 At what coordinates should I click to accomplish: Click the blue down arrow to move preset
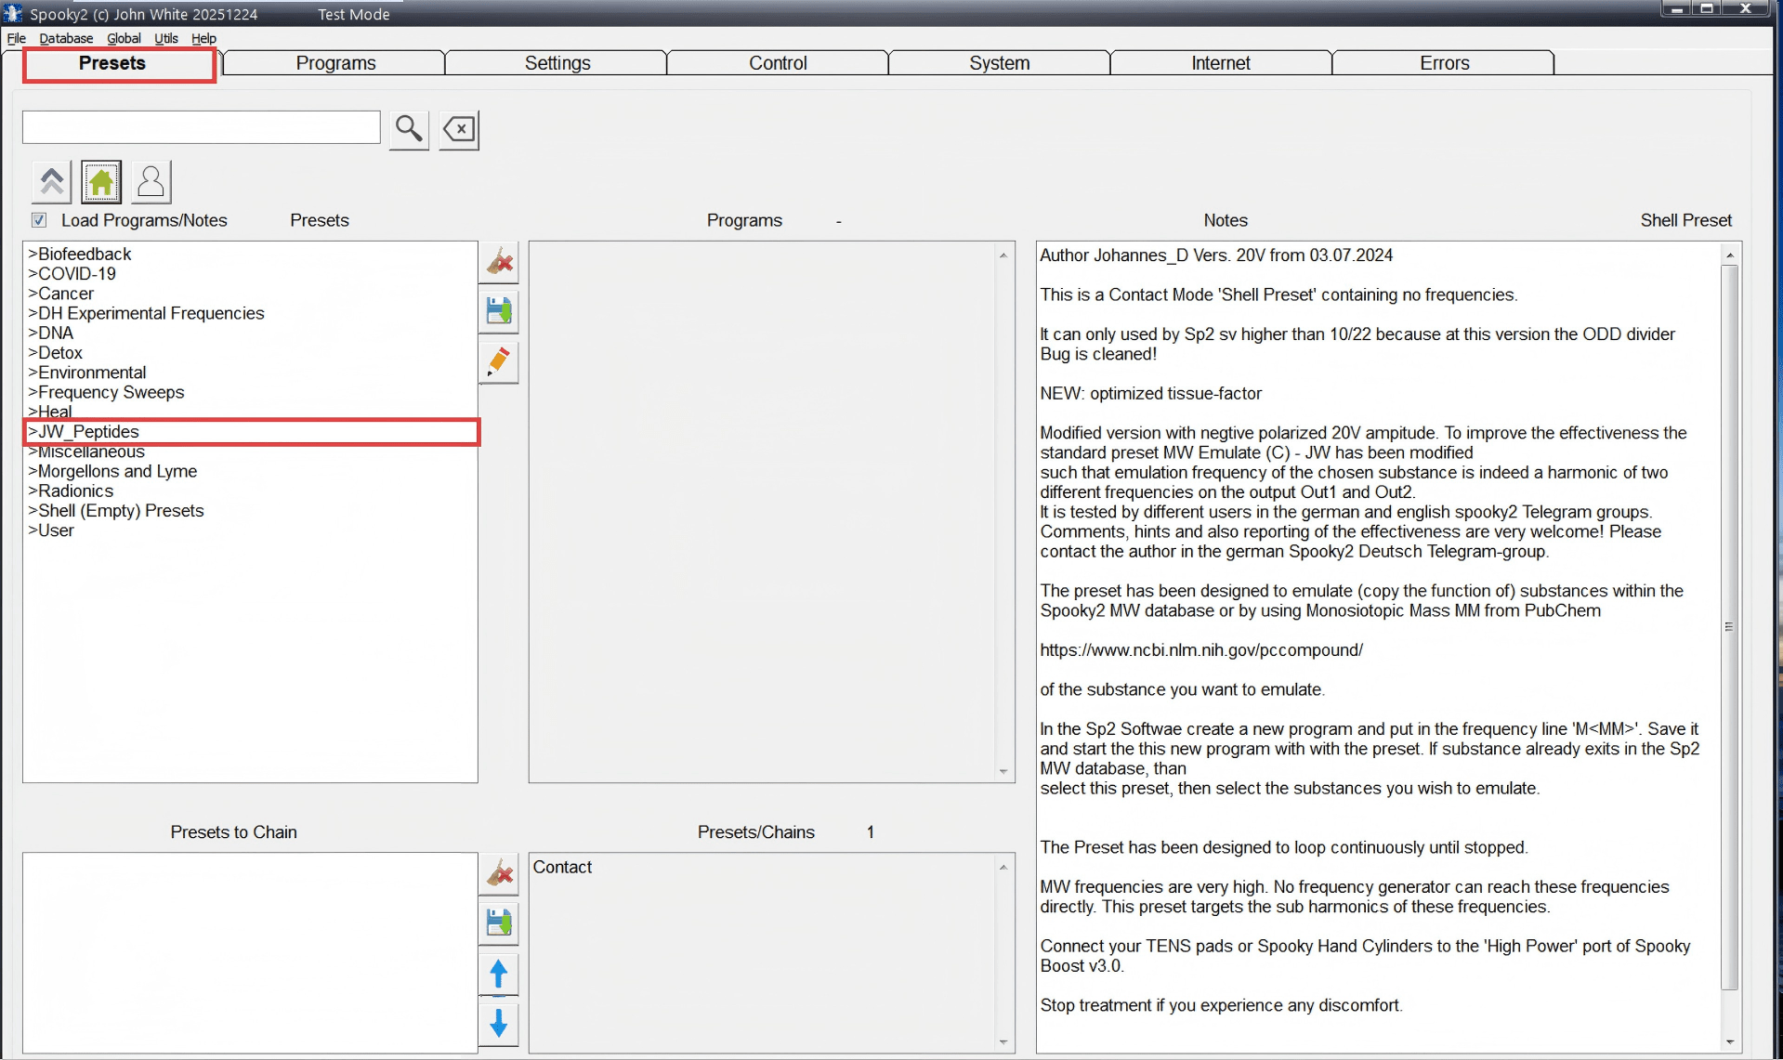[499, 1024]
